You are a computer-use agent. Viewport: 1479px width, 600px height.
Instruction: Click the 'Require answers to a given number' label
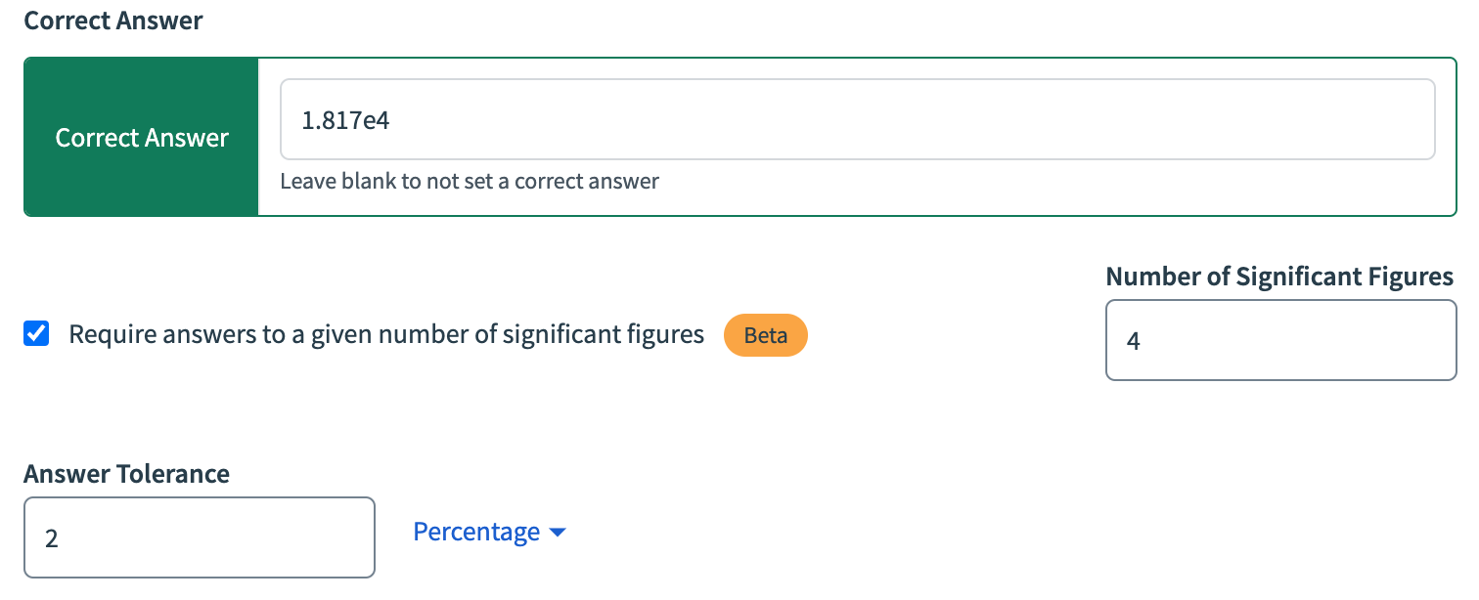[x=386, y=335]
